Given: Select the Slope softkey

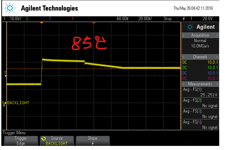Looking at the screenshot, I should tap(93, 141).
